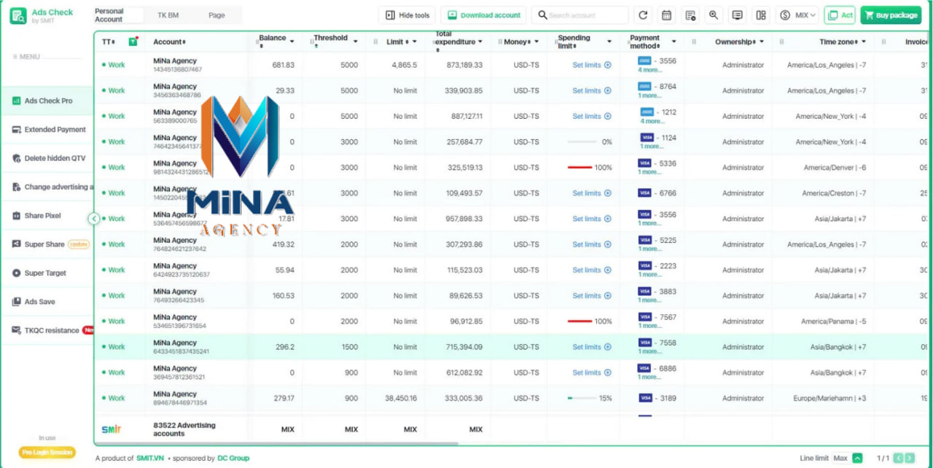
Task: Click the refresh icon in the top toolbar
Action: click(x=642, y=15)
